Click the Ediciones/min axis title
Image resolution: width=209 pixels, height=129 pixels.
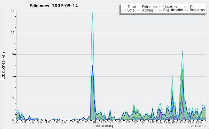pos(3,66)
